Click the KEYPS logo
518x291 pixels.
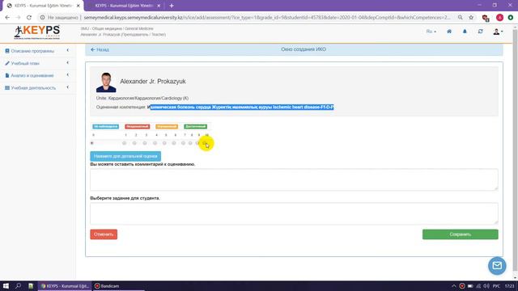[x=37, y=32]
